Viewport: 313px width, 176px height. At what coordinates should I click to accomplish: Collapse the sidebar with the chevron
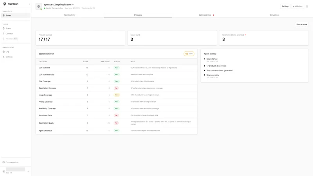tap(30, 4)
